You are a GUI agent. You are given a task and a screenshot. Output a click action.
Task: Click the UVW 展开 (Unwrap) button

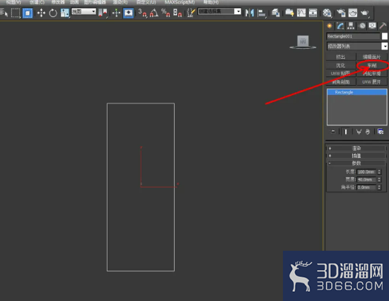click(x=371, y=81)
